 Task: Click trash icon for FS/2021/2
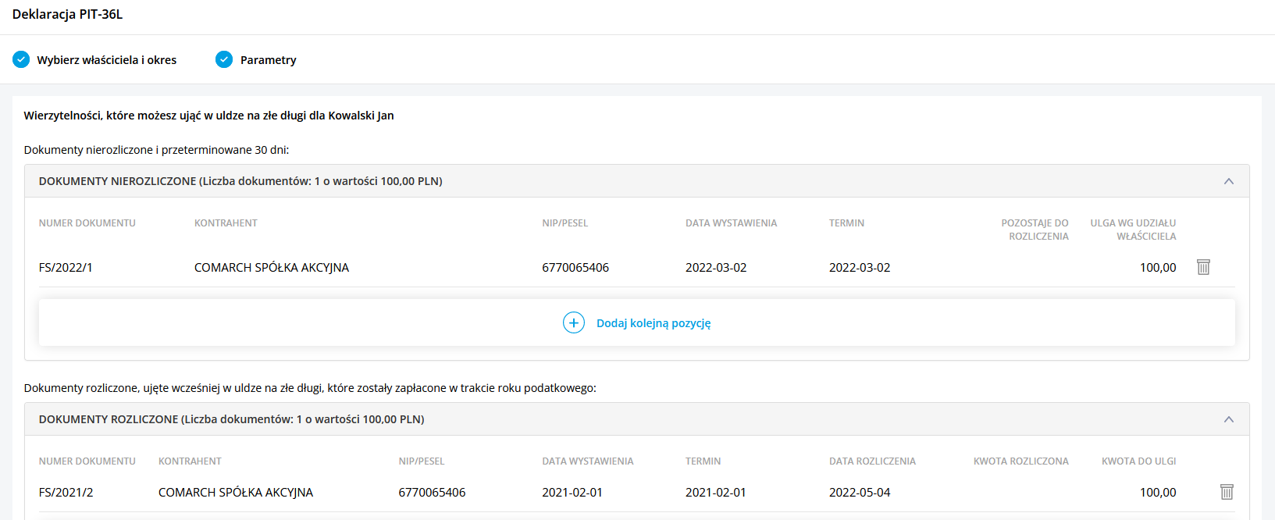1227,492
